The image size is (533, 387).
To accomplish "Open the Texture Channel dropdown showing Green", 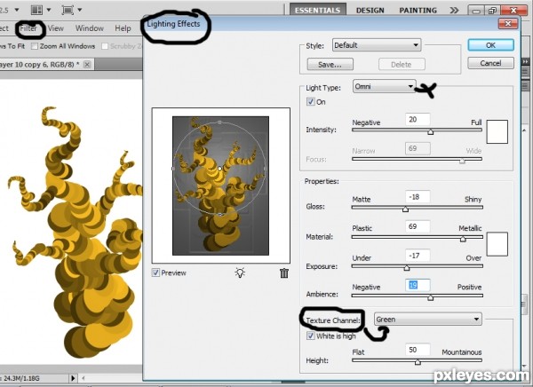I will (427, 320).
